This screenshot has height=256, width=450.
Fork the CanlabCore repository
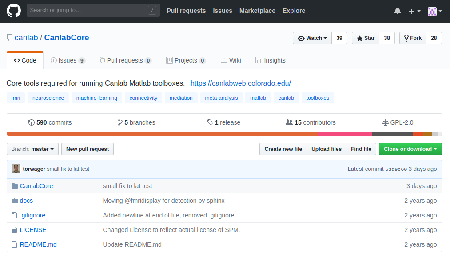tap(413, 38)
